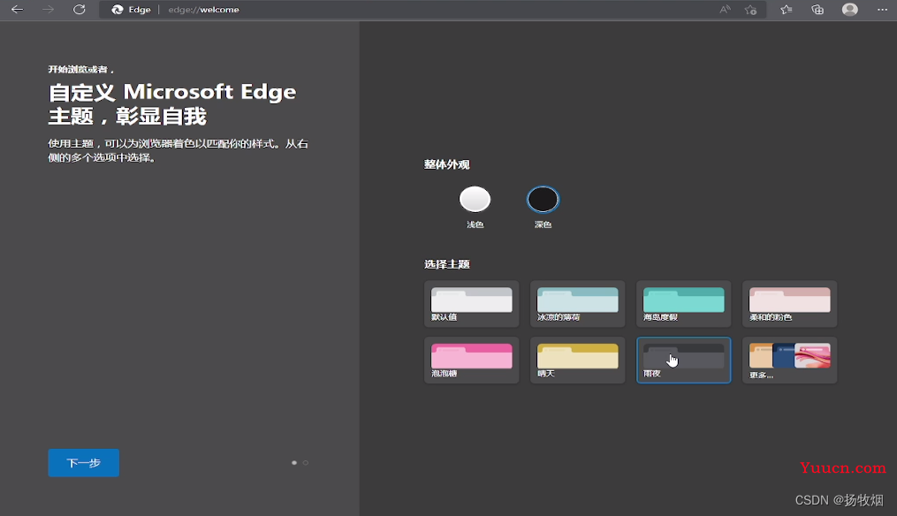897x516 pixels.
Task: Choose the 雨夜 theme
Action: tap(684, 360)
